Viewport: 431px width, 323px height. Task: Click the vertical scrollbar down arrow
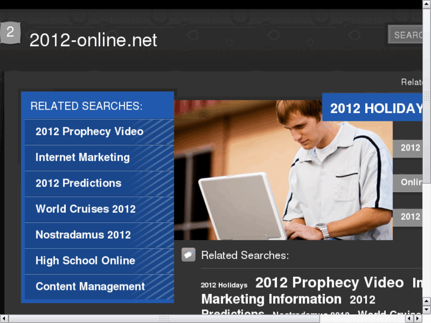(x=427, y=311)
